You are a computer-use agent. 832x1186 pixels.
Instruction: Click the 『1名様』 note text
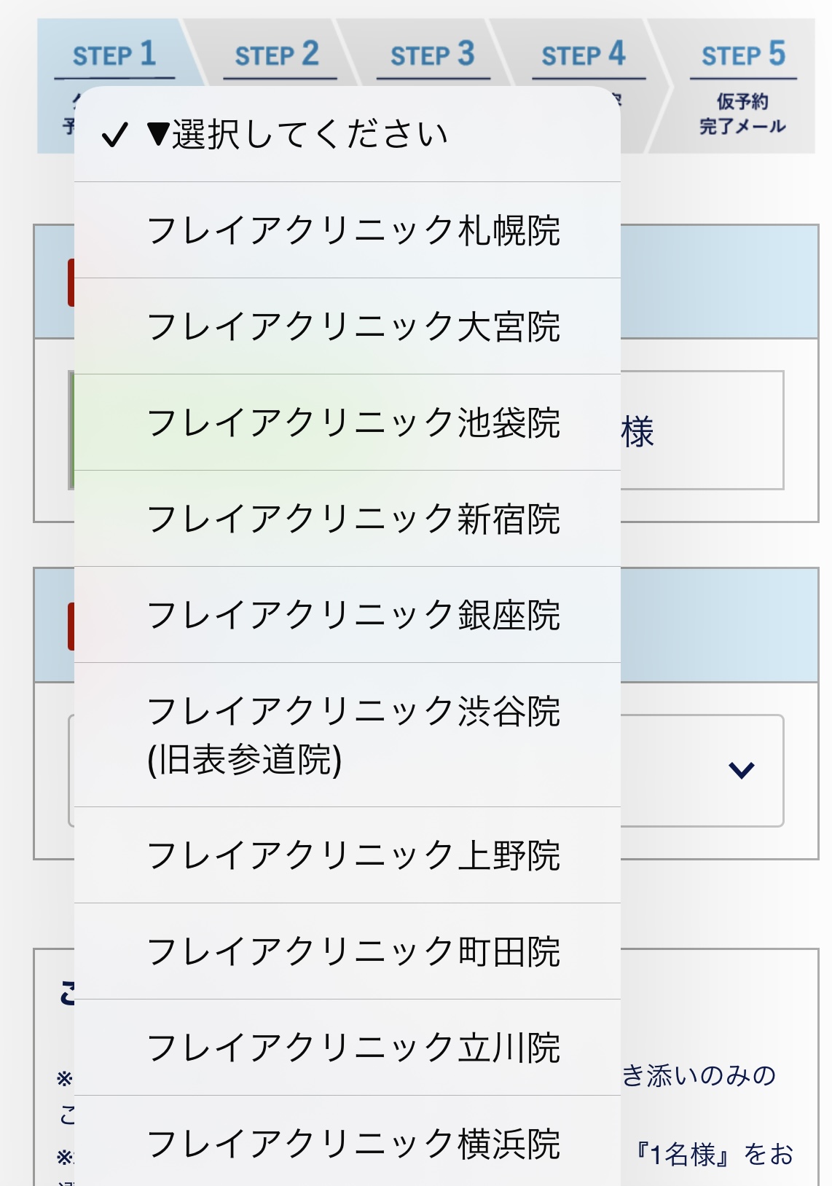(x=685, y=1155)
